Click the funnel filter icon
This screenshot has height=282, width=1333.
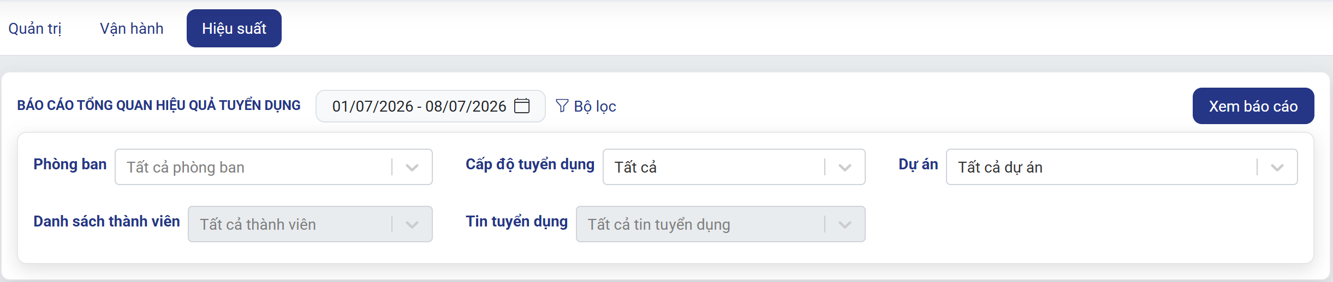[562, 106]
